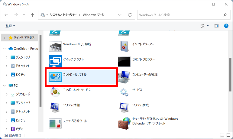Viewport: 233px width, 139px height.
Task: Go forward with the right arrow
Action: pos(16,15)
